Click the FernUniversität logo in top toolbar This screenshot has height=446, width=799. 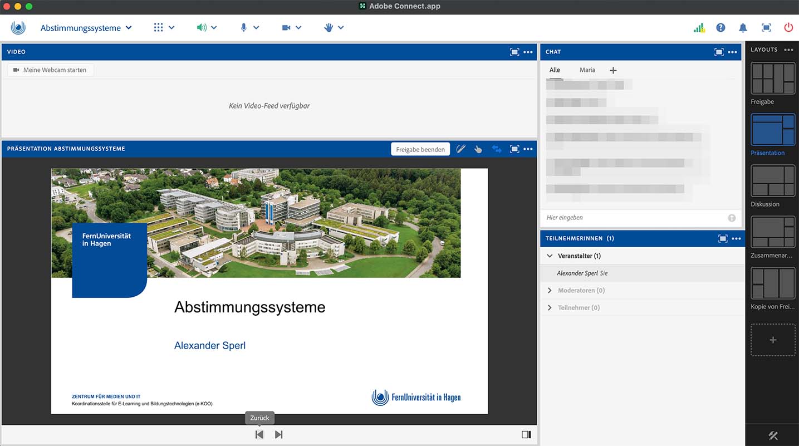coord(18,27)
